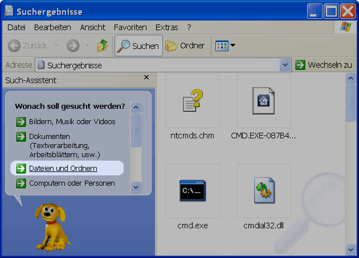This screenshot has width=359, height=258.
Task: Click green arrow beside Dokumenten
Action: [x=21, y=137]
